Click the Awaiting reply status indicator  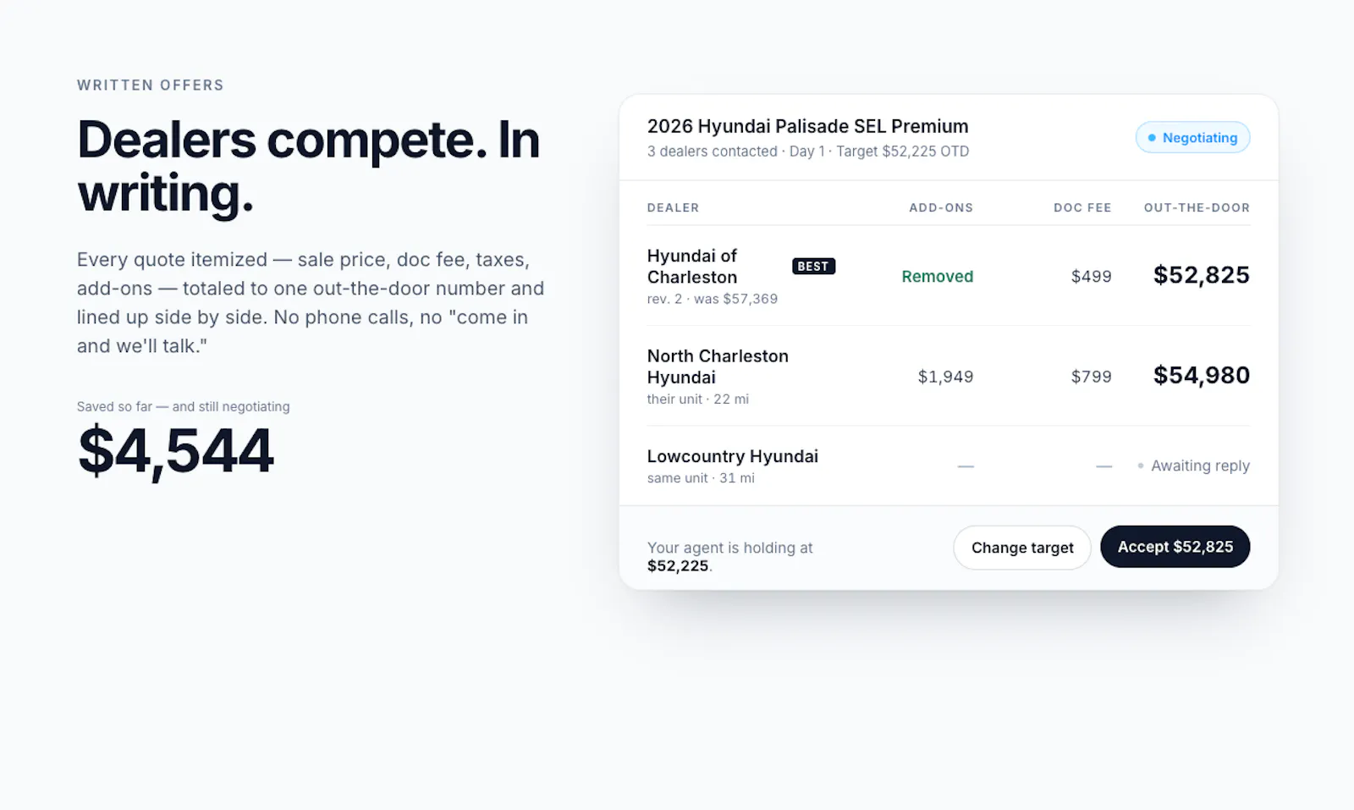pyautogui.click(x=1193, y=466)
